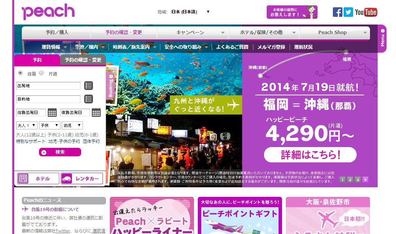The image size is (396, 234).
Task: Open the 予約の確認・変更 top menu item
Action: coord(124,33)
